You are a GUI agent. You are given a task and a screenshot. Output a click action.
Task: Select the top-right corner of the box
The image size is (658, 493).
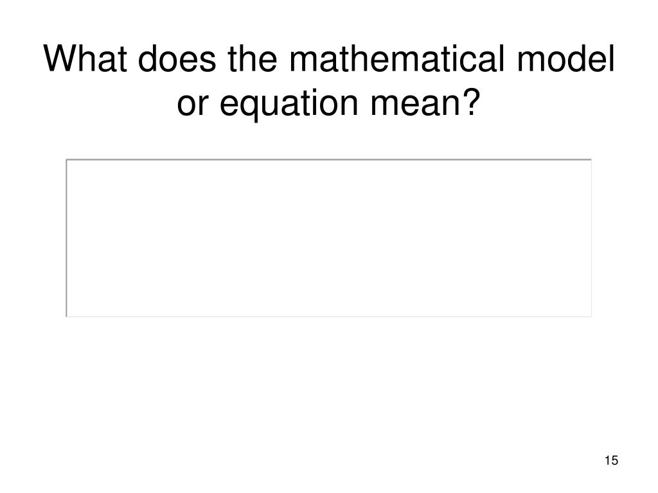(591, 159)
